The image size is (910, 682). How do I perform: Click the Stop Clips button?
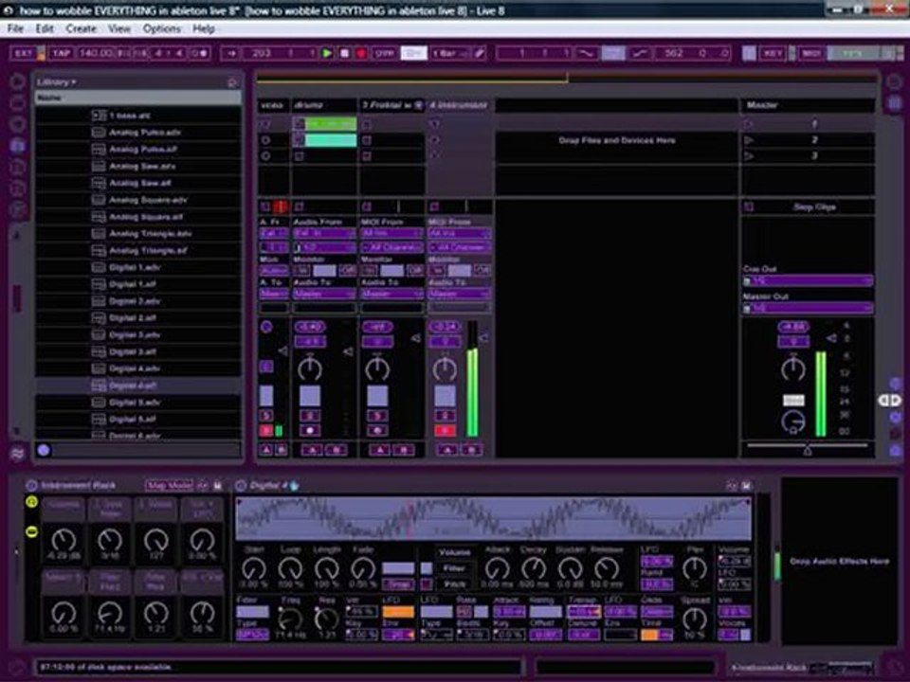point(814,207)
